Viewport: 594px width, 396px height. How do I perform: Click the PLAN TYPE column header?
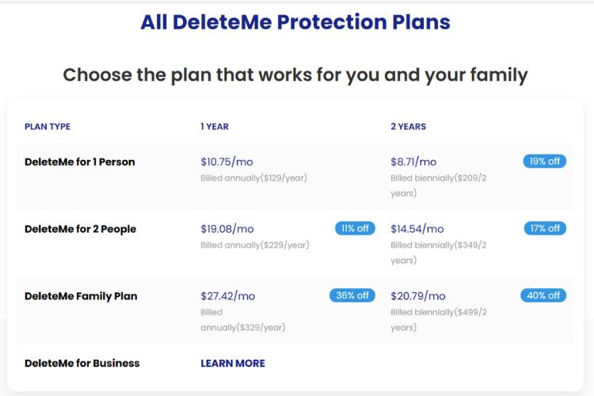pyautogui.click(x=48, y=127)
